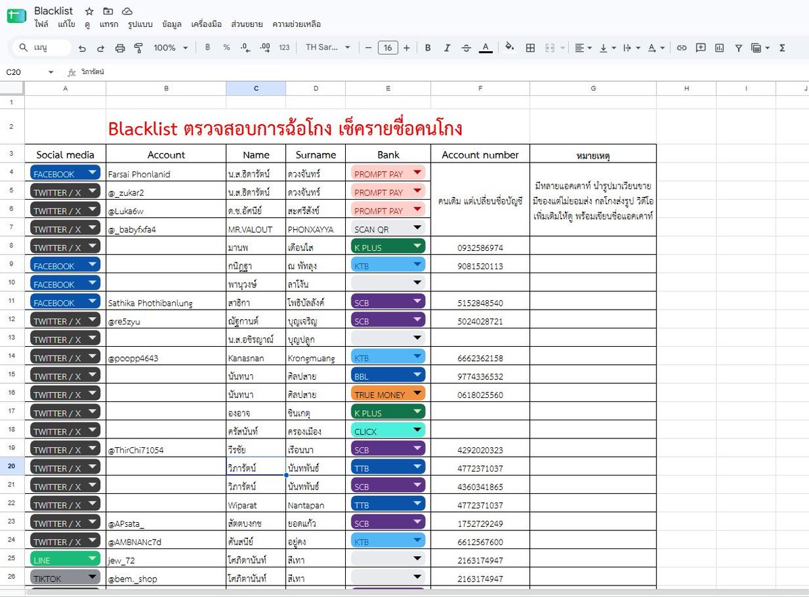Format the cell as currency (฿)
The height and width of the screenshot is (597, 809).
click(x=208, y=48)
